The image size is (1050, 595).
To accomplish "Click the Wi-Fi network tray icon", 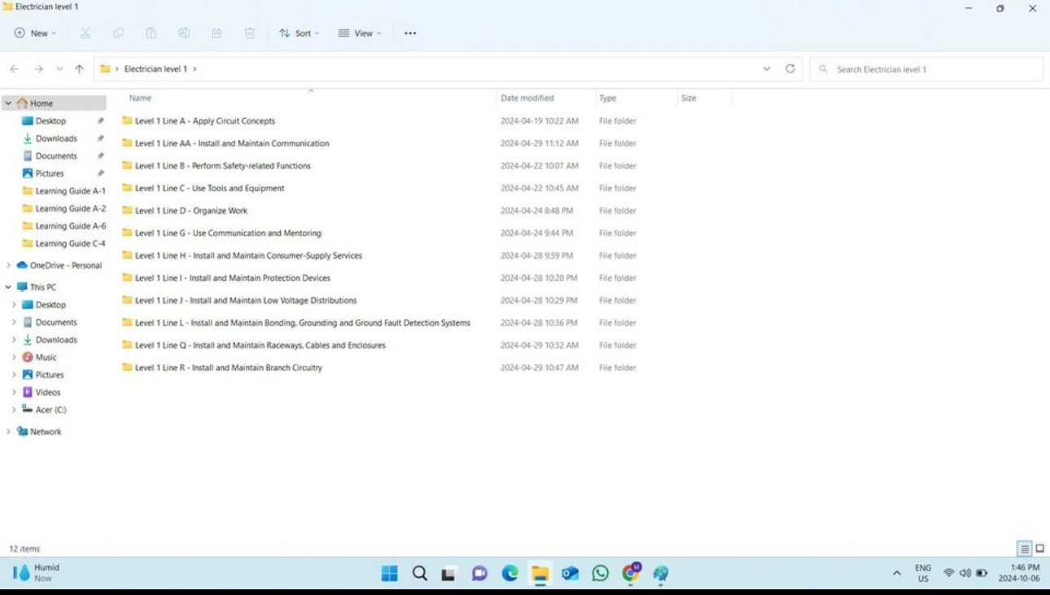I will click(948, 573).
